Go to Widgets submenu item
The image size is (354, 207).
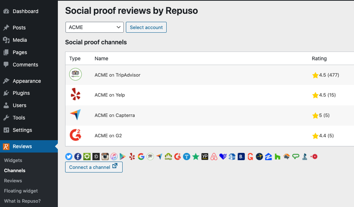pos(13,161)
